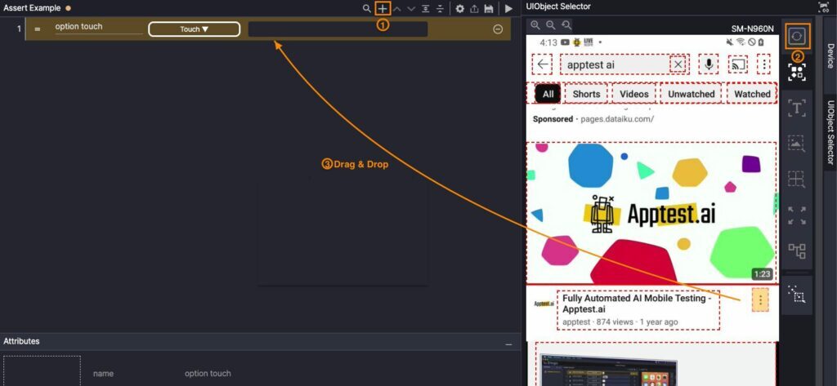Click the Unwatched filter chip

point(692,94)
